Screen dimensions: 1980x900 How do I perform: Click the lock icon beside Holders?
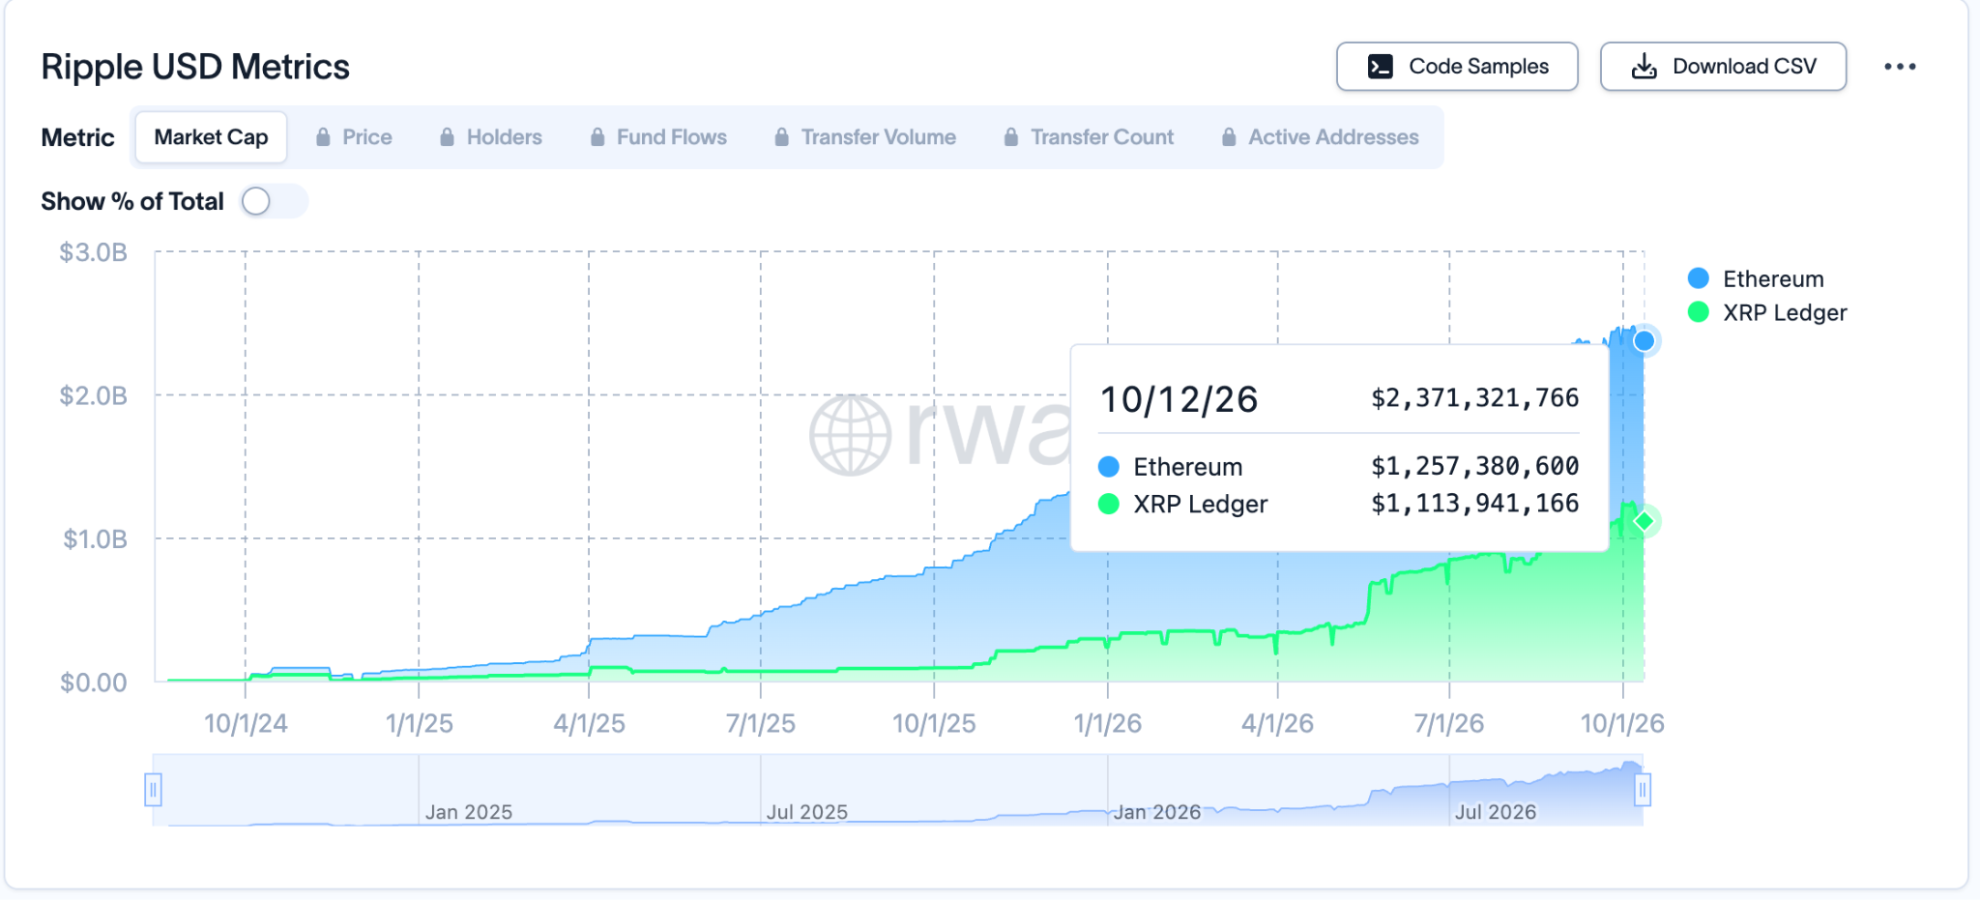[447, 137]
